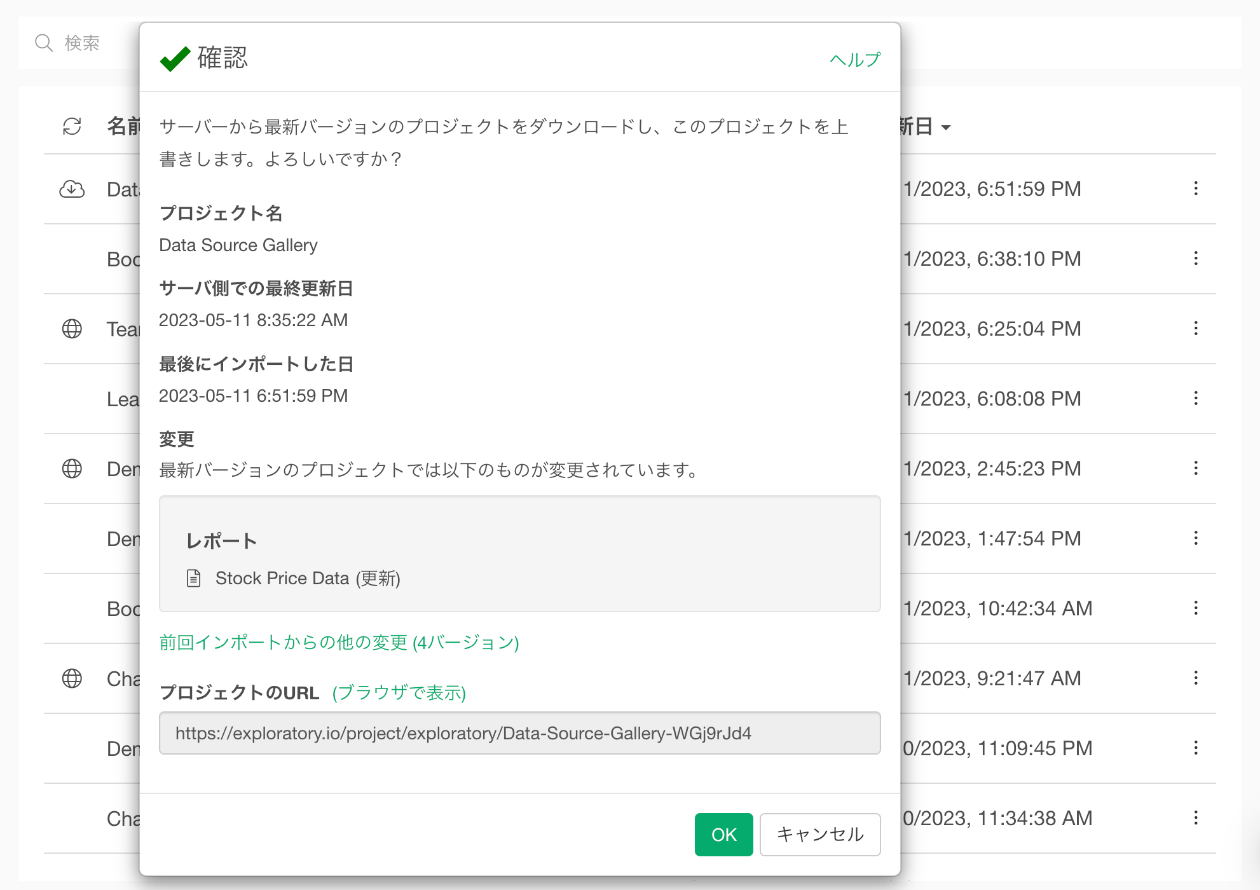Image resolution: width=1260 pixels, height=890 pixels.
Task: Open kebab menu for 11:09:45 PM row
Action: tap(1195, 748)
